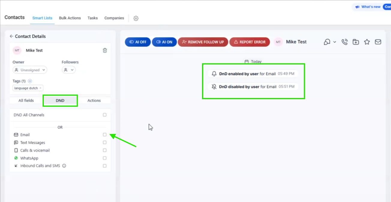This screenshot has height=202, width=391.
Task: Click the What's new megaphone icon
Action: [x=357, y=7]
